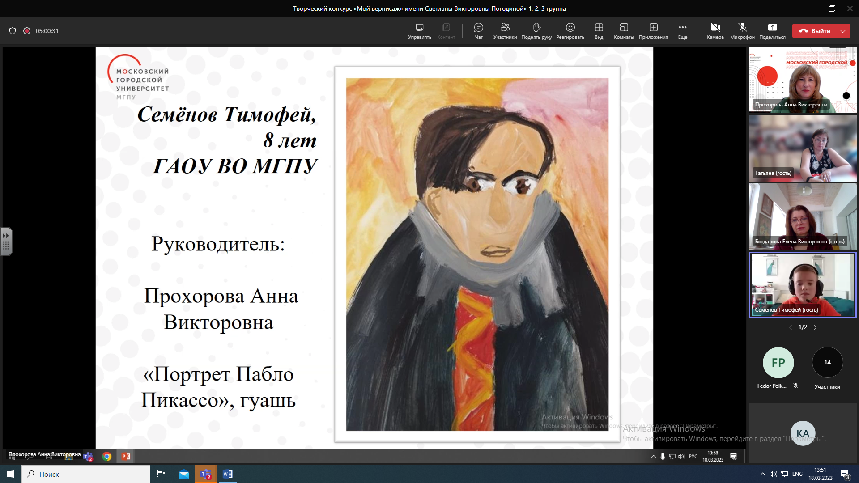859x483 pixels.
Task: Go to next participants page
Action: [815, 327]
